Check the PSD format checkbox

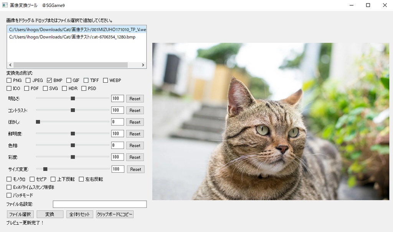point(84,88)
